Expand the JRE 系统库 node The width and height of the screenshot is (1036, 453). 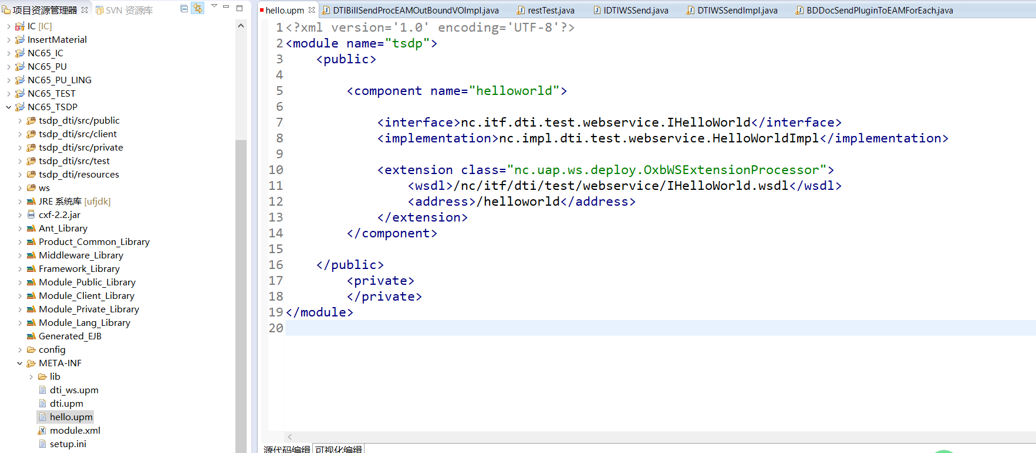point(19,202)
